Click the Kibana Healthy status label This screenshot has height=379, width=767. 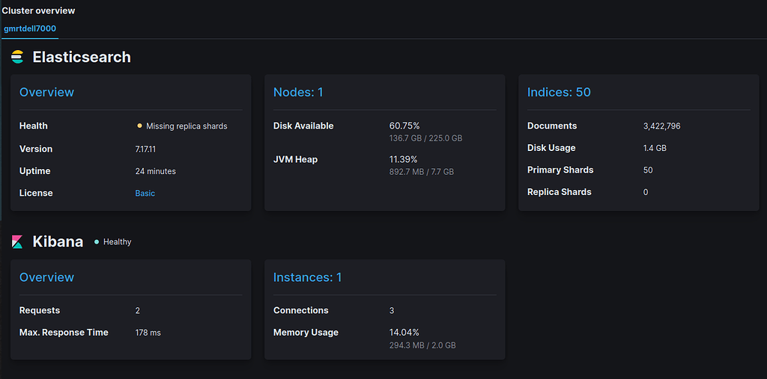click(117, 242)
